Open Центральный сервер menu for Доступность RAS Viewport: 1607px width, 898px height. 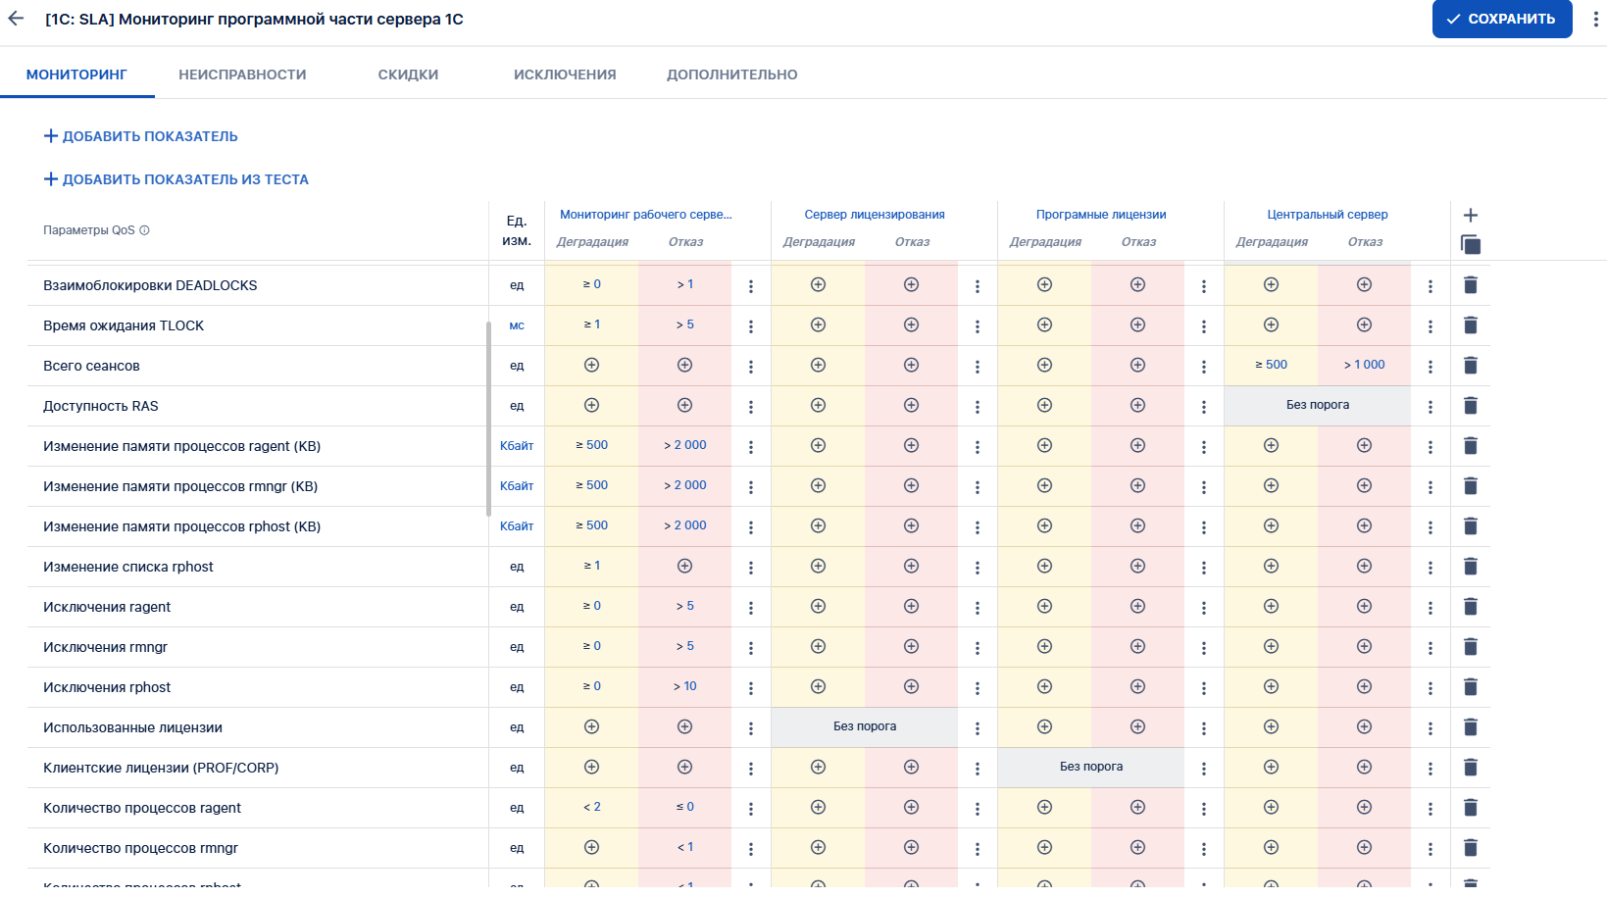(1430, 407)
